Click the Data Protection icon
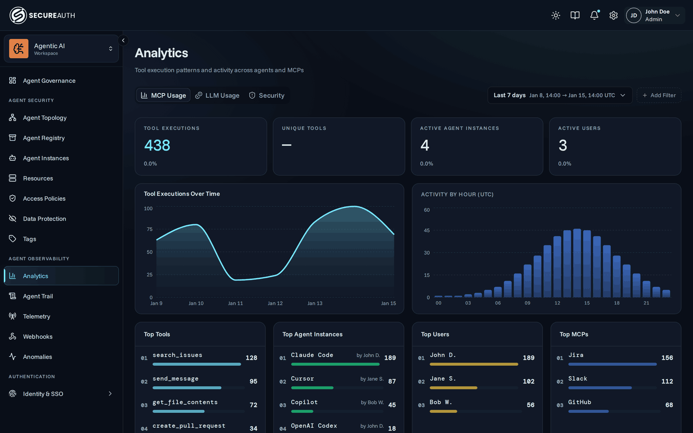The image size is (693, 433). click(13, 218)
